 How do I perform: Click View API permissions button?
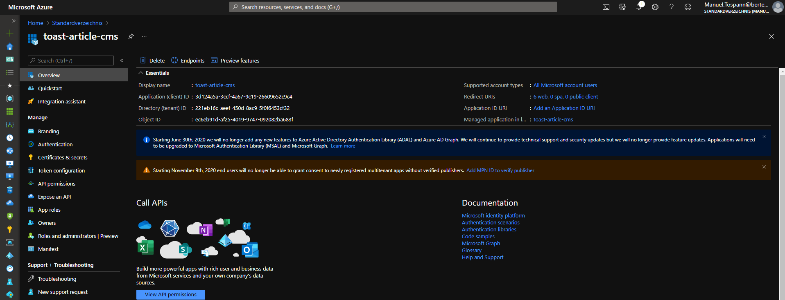(x=171, y=294)
